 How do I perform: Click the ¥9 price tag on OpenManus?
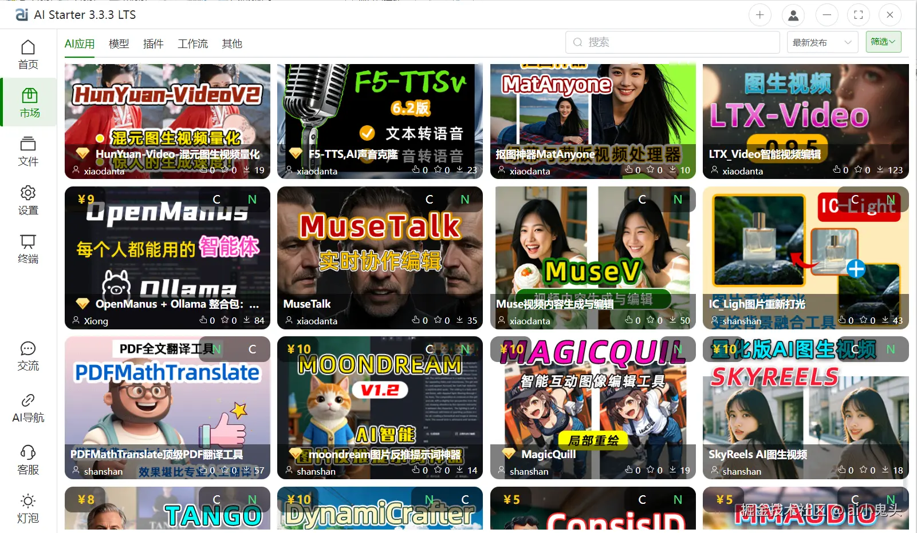(x=86, y=199)
